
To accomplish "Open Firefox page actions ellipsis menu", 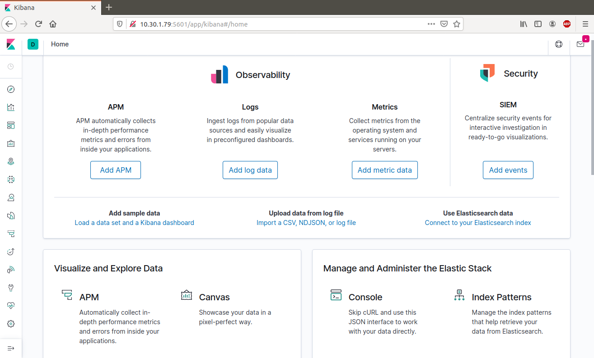I will 431,24.
